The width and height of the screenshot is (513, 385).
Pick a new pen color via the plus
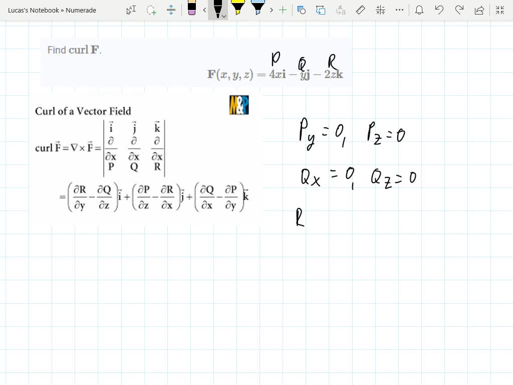tap(284, 10)
